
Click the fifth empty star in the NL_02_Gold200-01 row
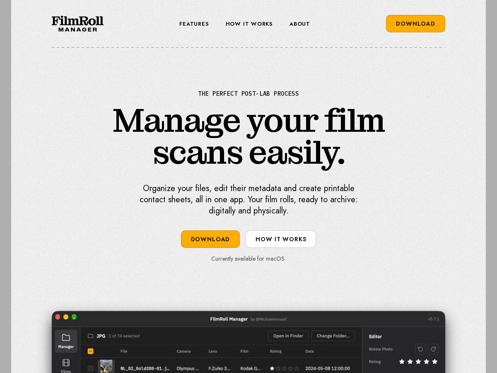pyautogui.click(x=297, y=368)
